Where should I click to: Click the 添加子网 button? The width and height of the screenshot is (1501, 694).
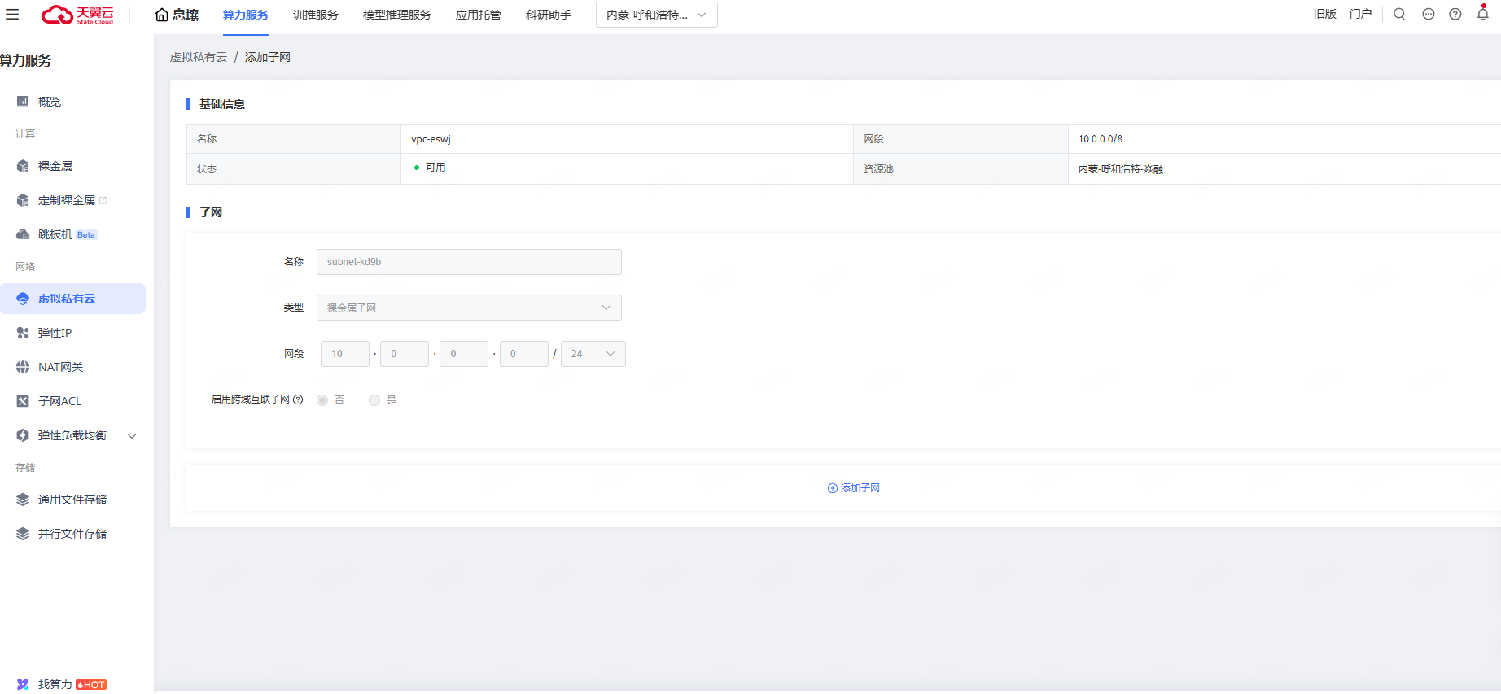853,488
